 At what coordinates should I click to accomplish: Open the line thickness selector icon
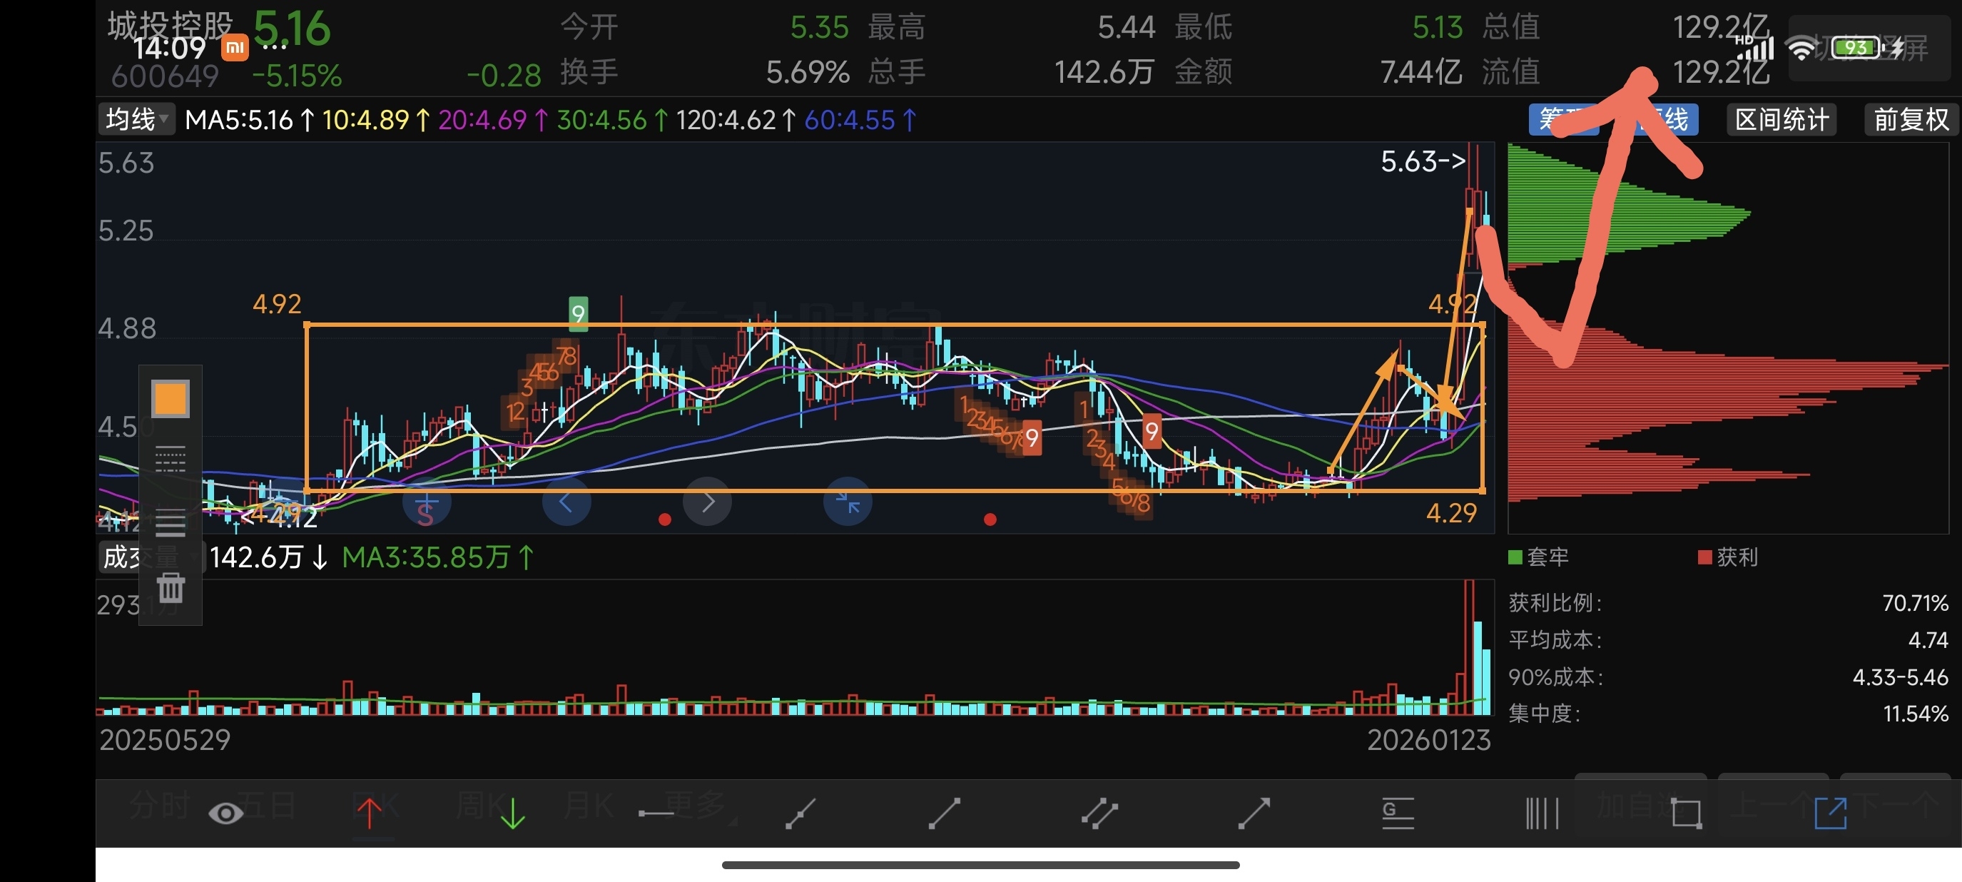170,523
